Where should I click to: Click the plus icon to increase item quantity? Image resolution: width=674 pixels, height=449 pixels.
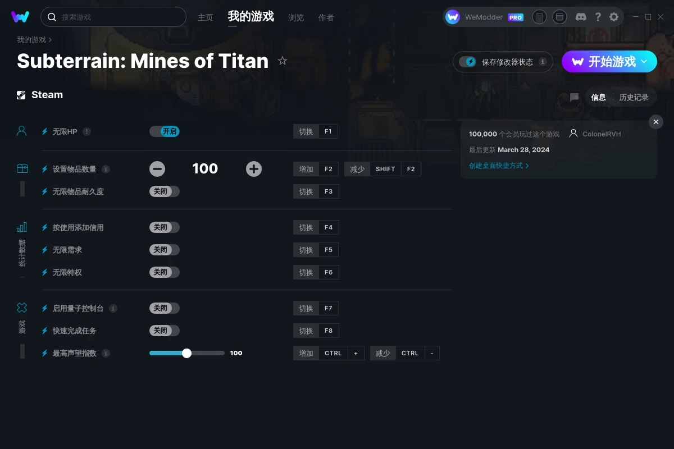(x=254, y=169)
